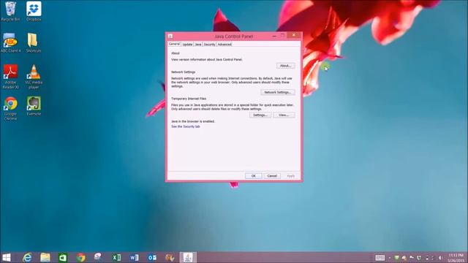Open Network Settings... dialog
The width and height of the screenshot is (468, 263).
click(x=278, y=92)
